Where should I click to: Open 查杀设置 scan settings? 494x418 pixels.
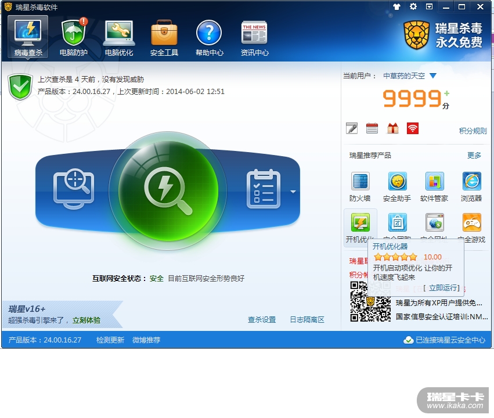[x=262, y=320]
